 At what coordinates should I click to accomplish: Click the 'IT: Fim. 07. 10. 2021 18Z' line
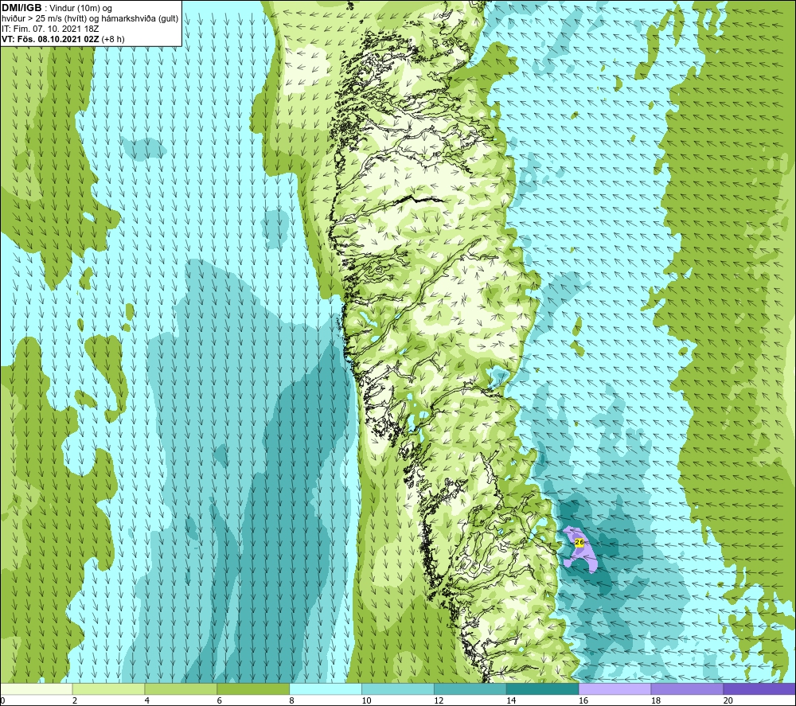(x=50, y=29)
